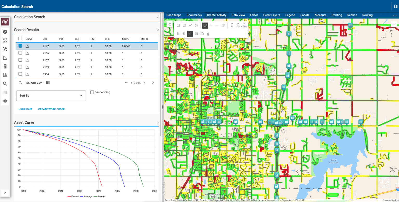Expand the Calculation Search section

157,17
